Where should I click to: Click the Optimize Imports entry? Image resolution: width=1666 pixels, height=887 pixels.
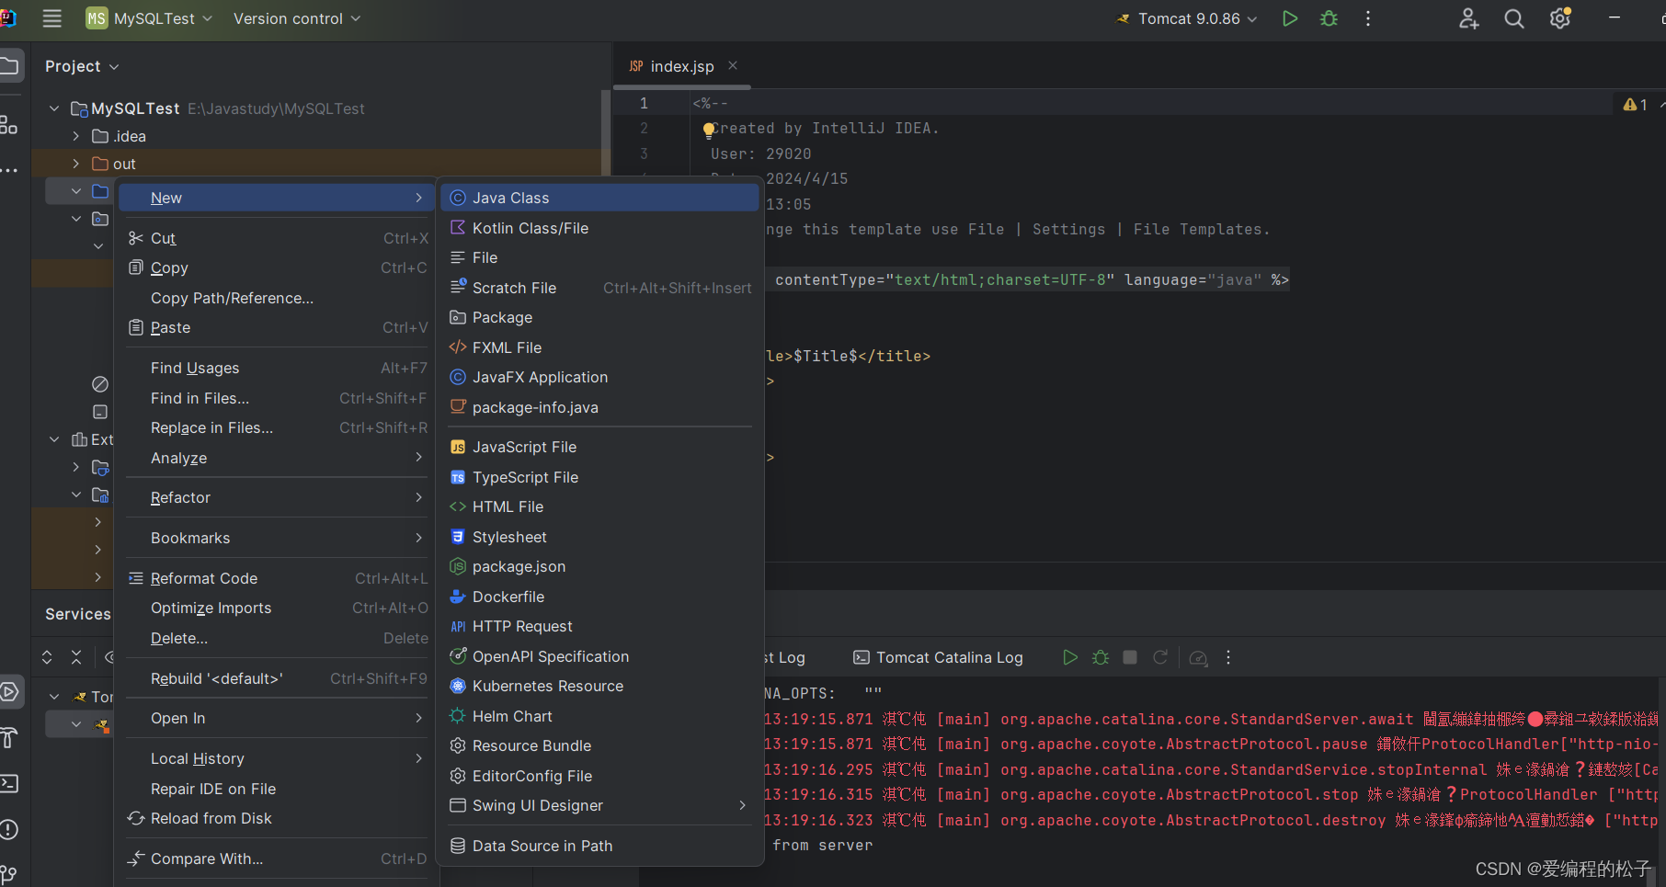(x=277, y=608)
